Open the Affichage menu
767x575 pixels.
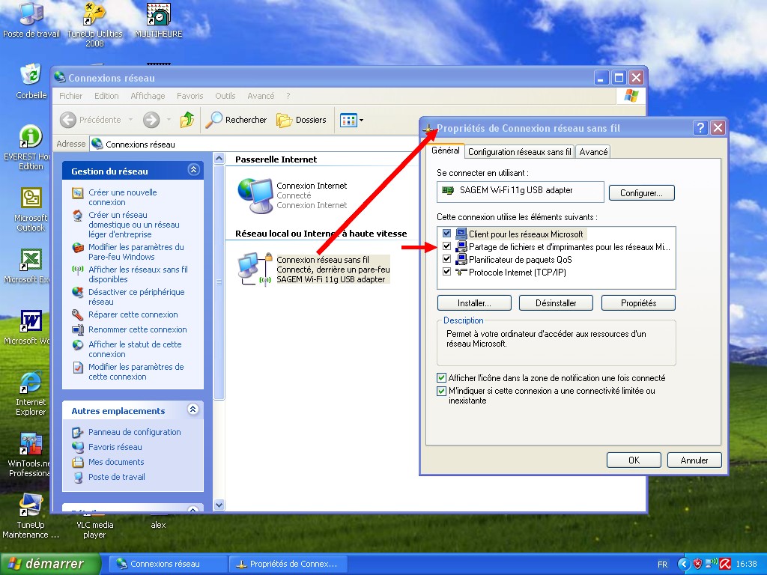pos(148,96)
